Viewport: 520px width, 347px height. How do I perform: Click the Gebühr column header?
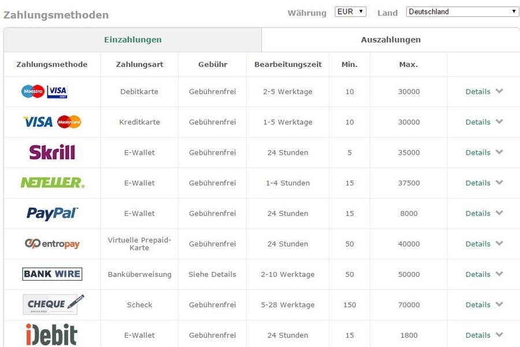pos(213,64)
